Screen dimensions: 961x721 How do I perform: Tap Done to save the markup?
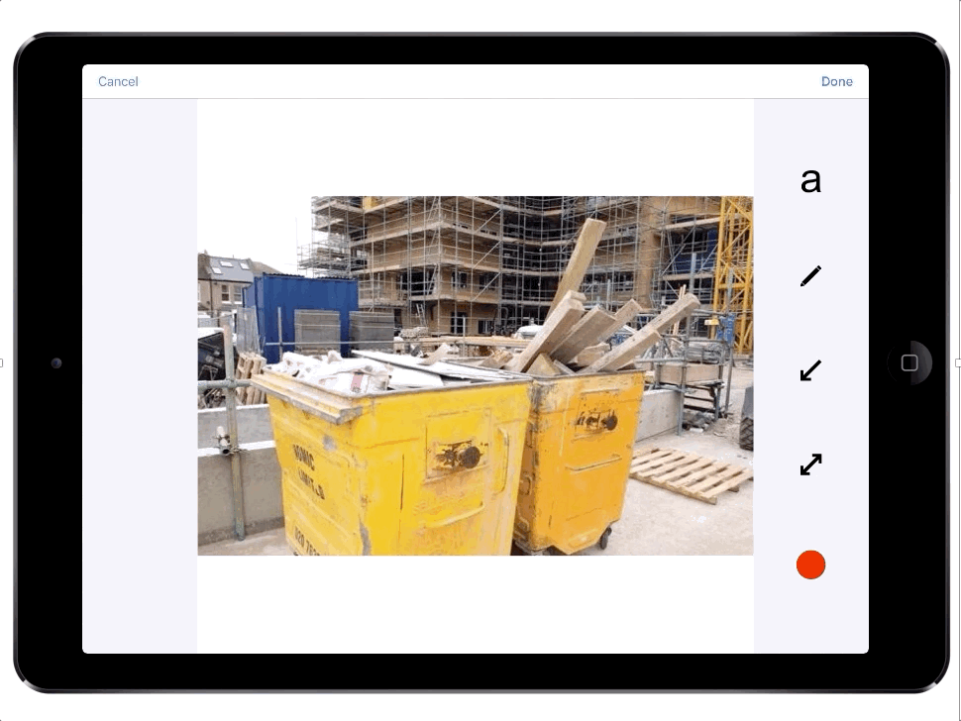click(836, 81)
